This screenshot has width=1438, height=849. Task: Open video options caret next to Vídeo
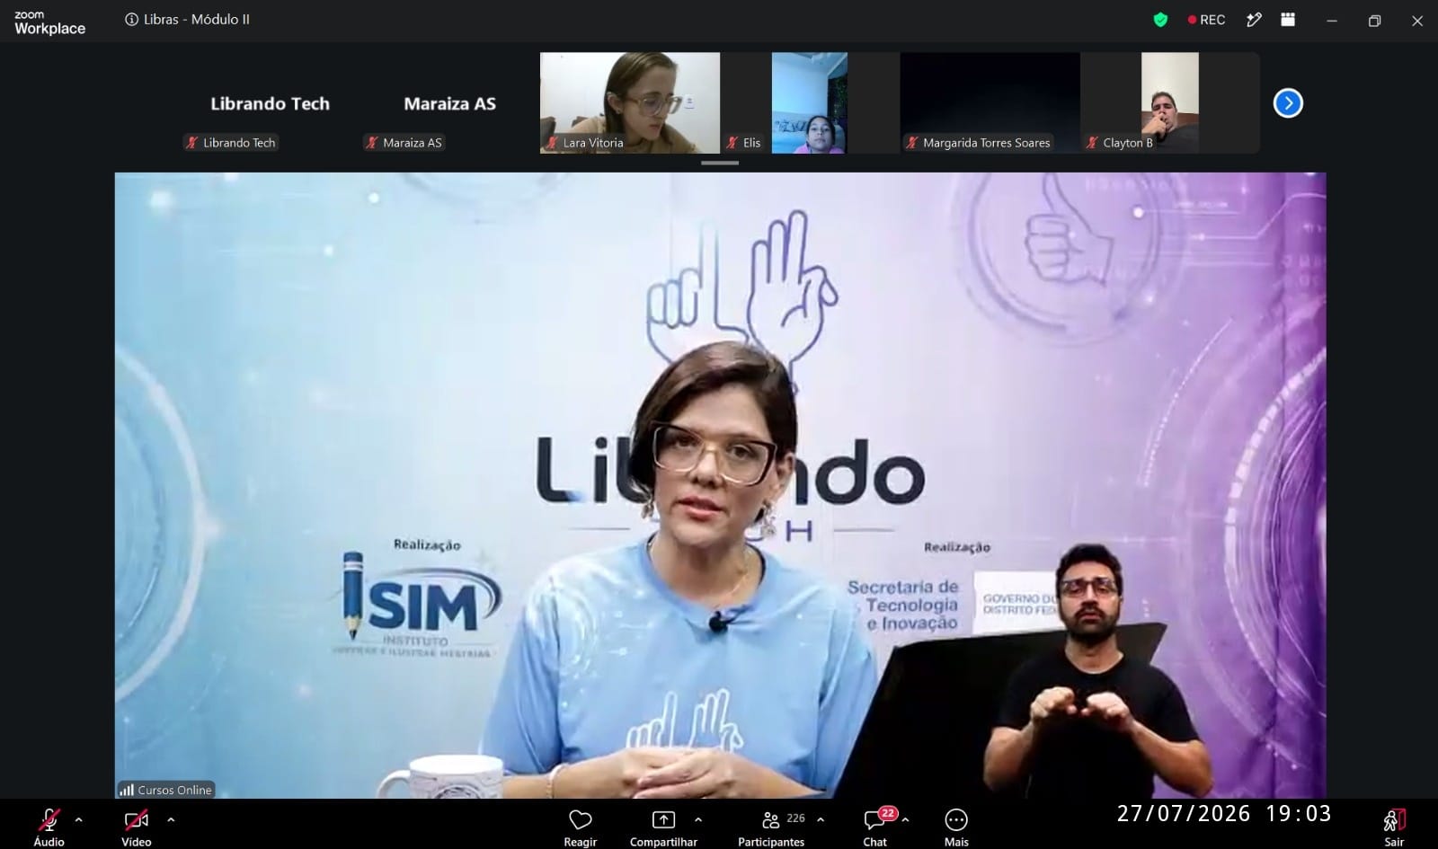coord(171,819)
